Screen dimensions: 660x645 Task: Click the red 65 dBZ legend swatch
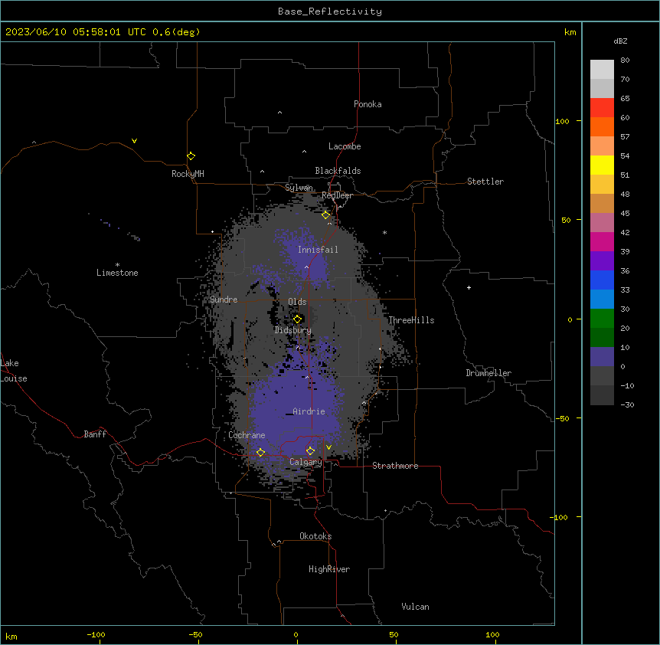click(603, 108)
